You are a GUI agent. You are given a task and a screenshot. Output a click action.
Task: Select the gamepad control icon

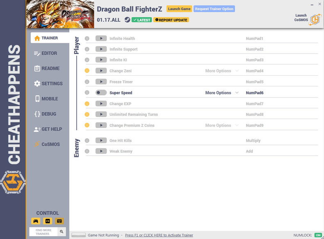36,221
